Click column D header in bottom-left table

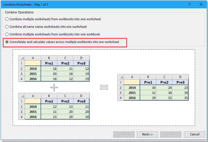pos(81,96)
